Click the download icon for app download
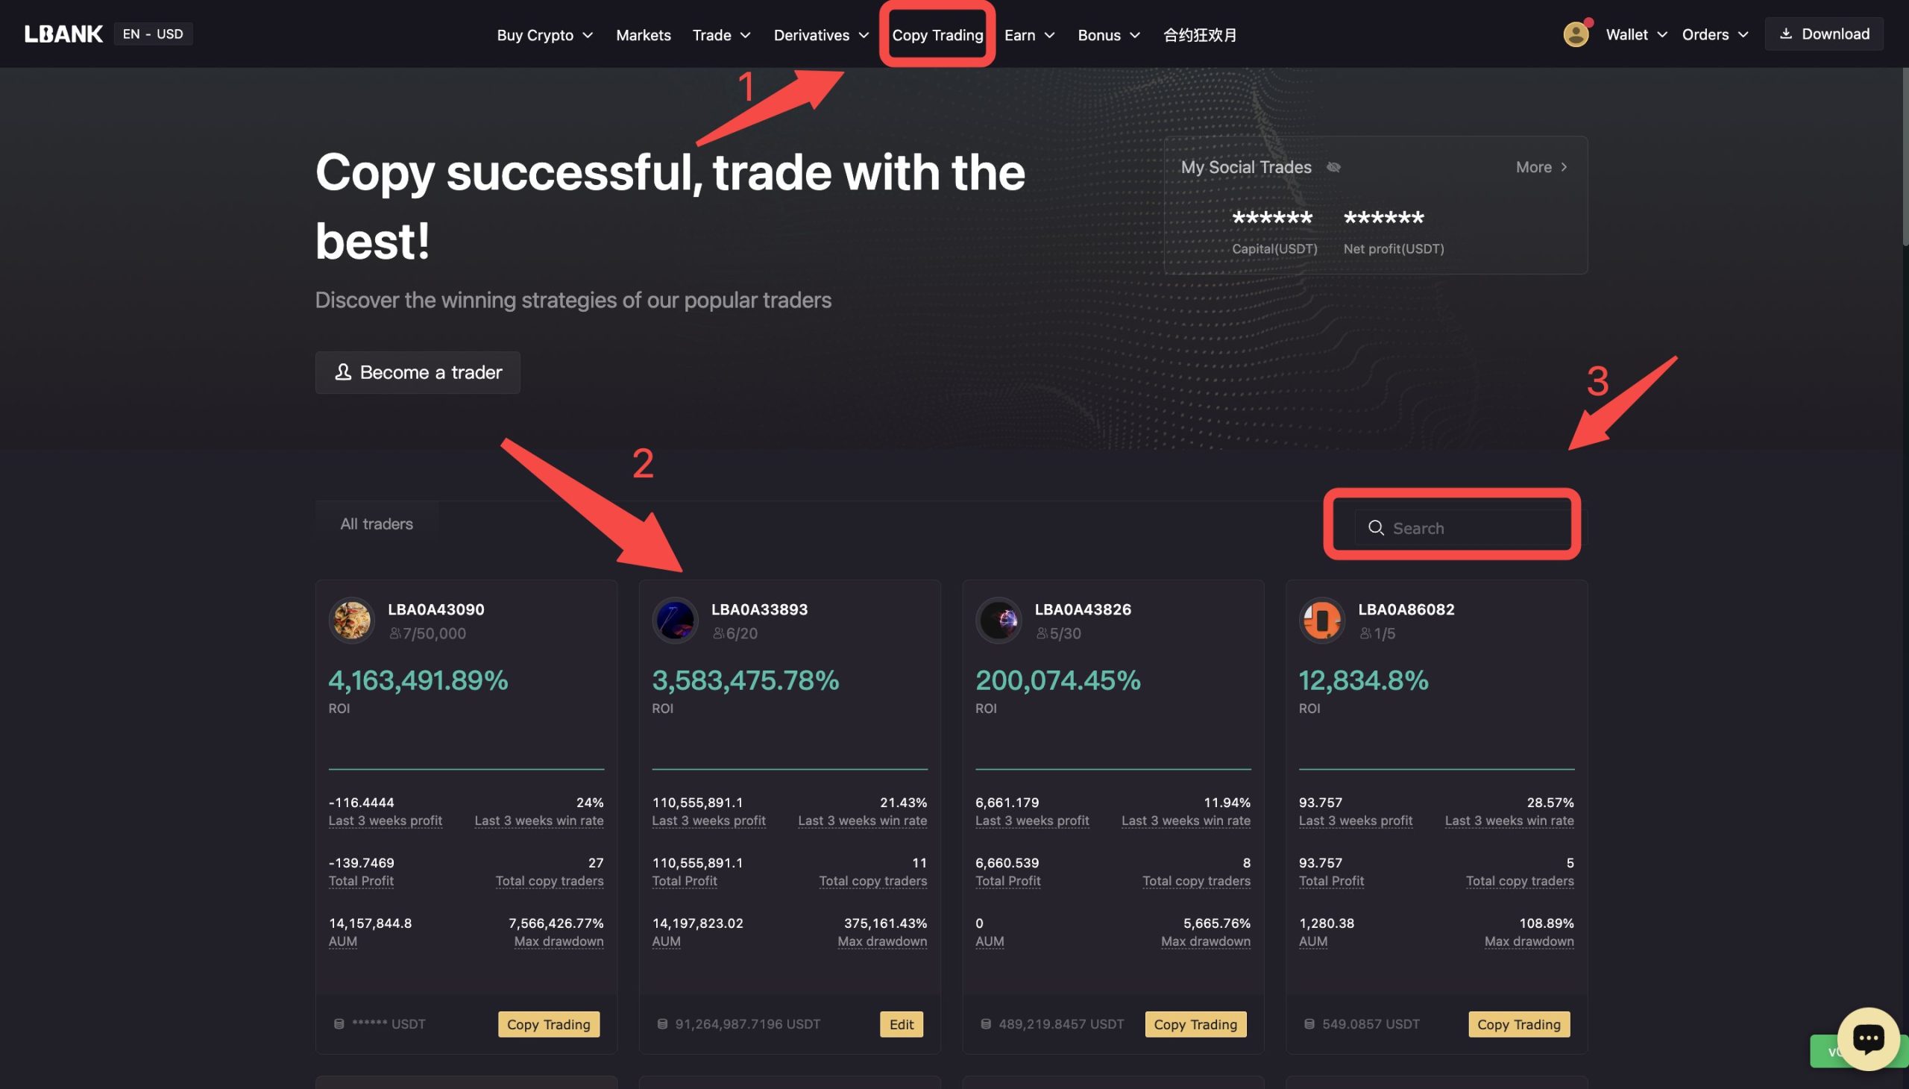 coord(1786,33)
